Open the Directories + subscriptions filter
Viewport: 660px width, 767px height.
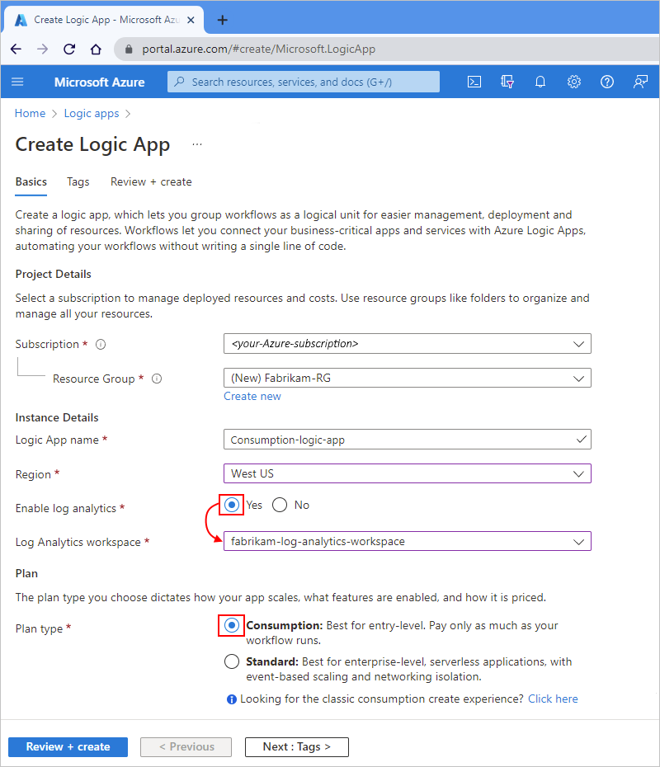(x=507, y=82)
